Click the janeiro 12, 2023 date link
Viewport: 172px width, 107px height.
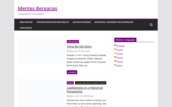(74, 96)
